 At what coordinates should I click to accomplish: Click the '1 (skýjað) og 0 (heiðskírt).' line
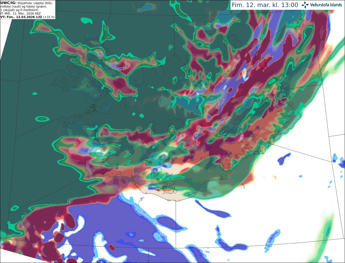coord(20,10)
